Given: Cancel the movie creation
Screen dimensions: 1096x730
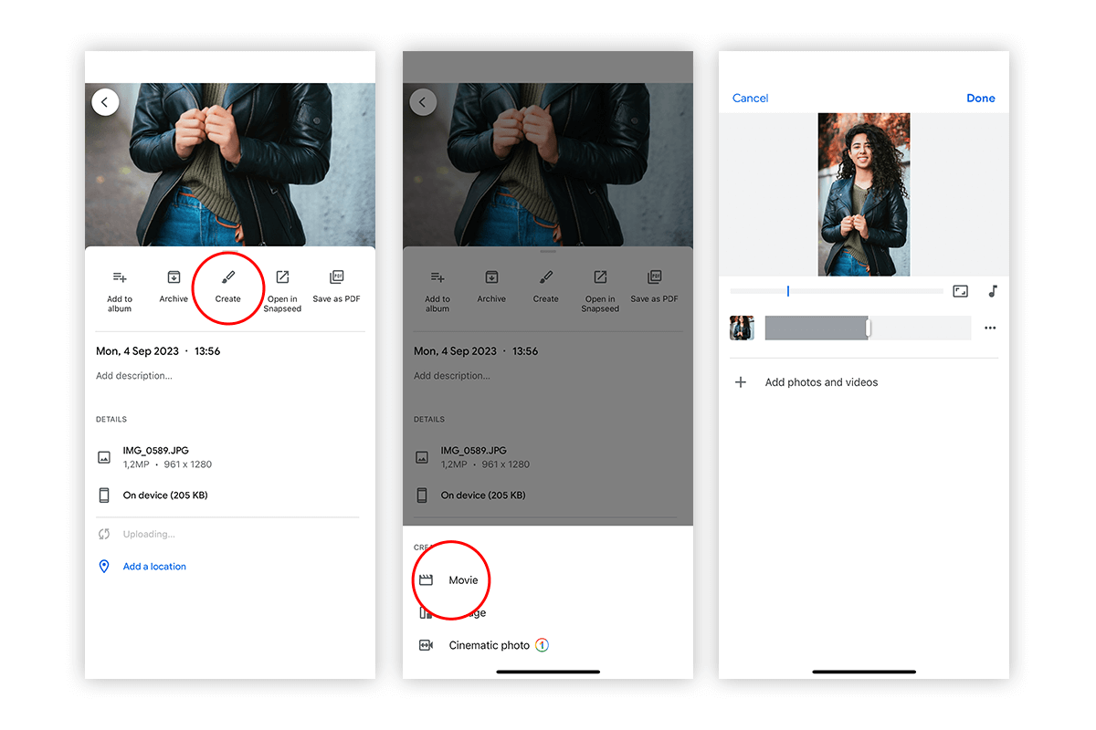Looking at the screenshot, I should (x=750, y=98).
